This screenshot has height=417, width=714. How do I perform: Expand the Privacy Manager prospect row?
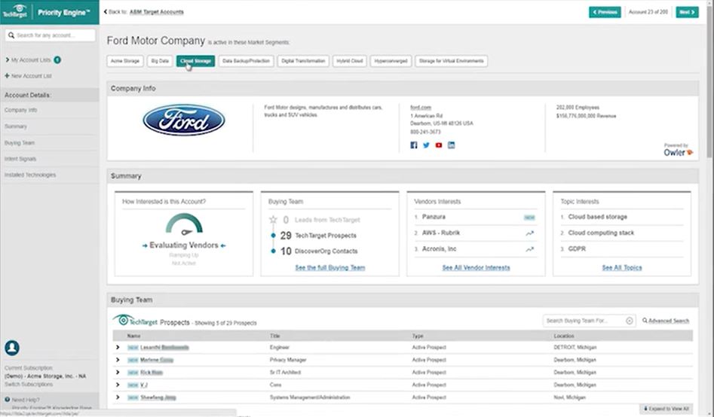click(x=118, y=360)
